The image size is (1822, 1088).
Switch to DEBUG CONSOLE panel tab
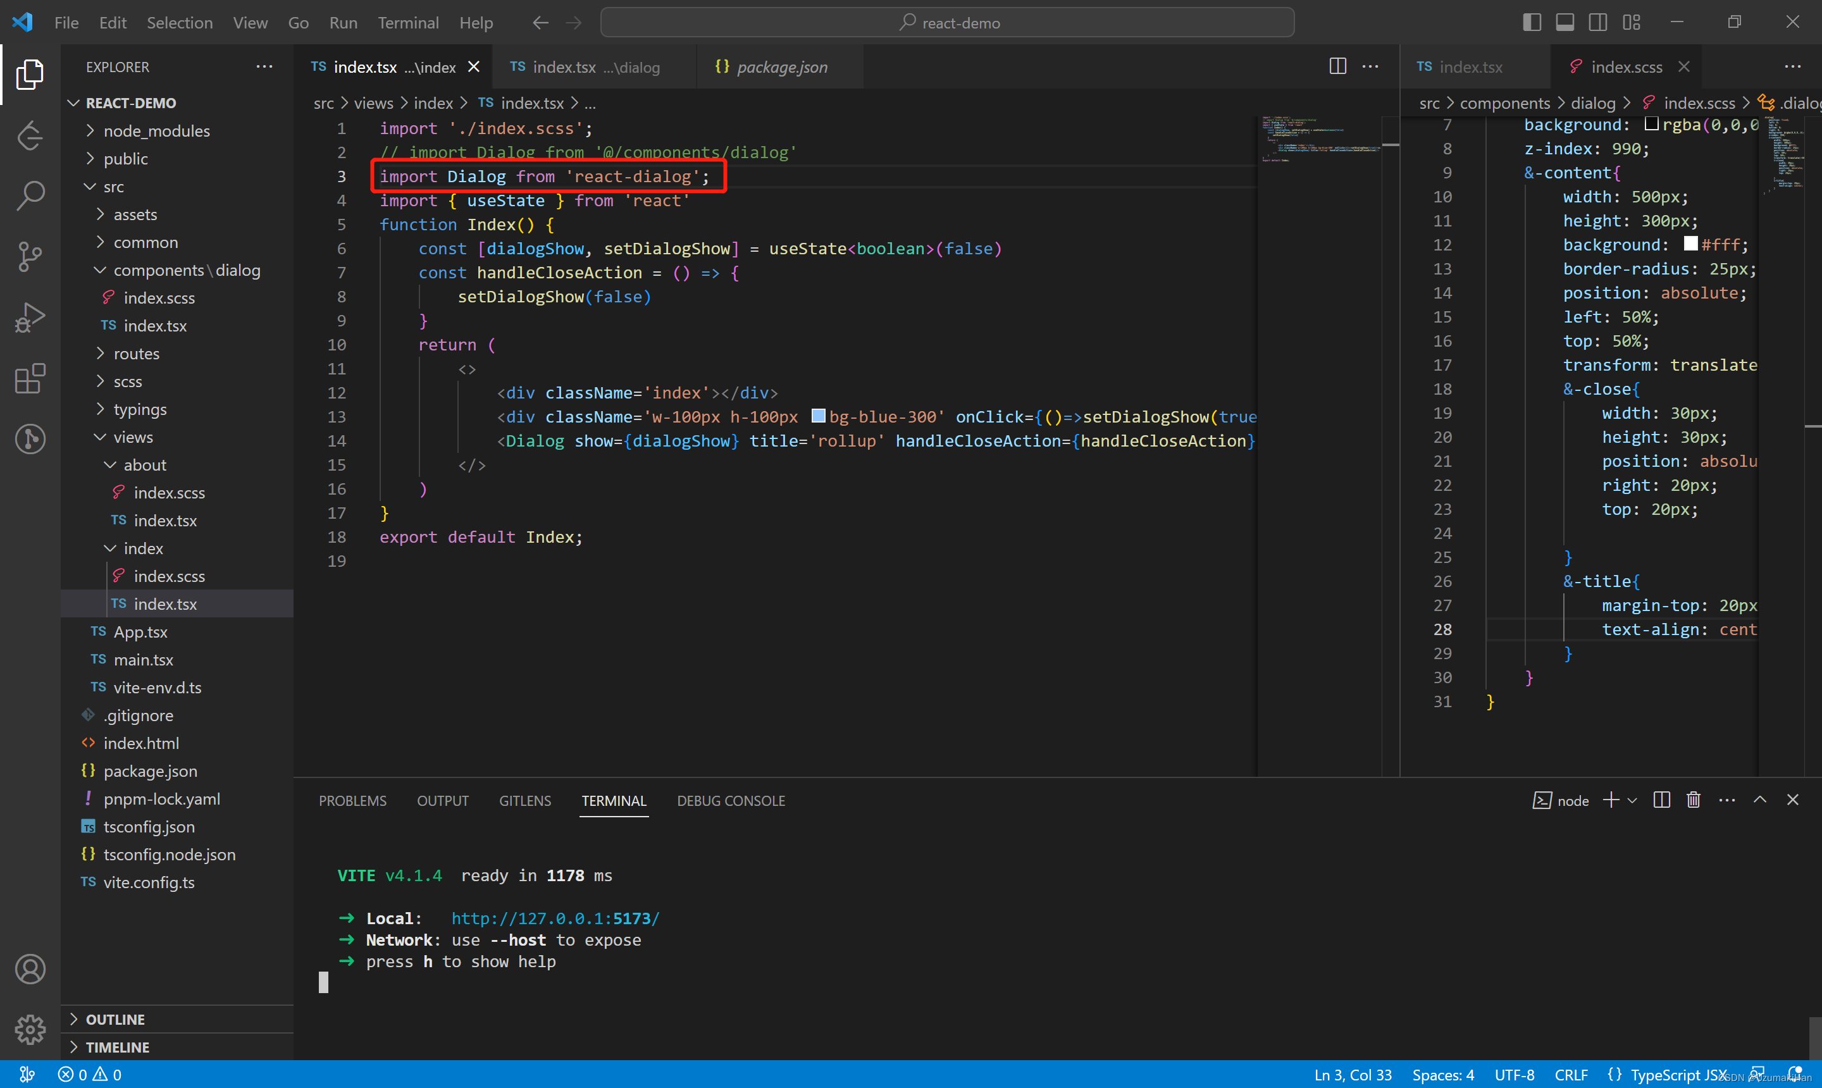coord(731,801)
